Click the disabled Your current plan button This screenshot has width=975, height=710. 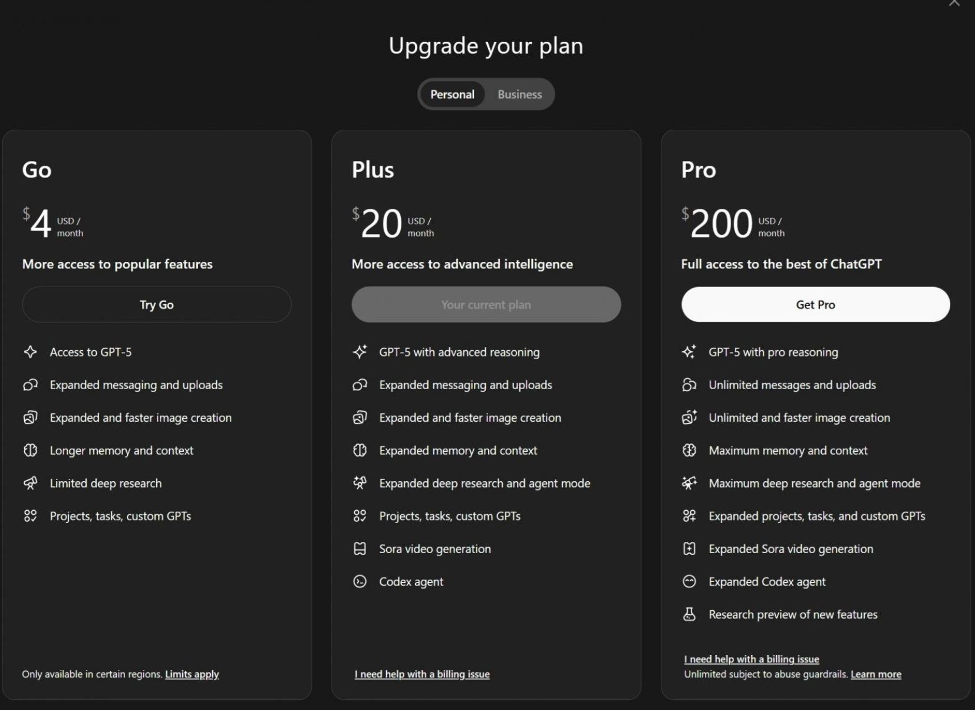(x=486, y=305)
